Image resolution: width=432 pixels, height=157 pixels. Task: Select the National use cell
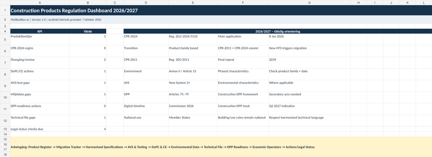coord(145,120)
